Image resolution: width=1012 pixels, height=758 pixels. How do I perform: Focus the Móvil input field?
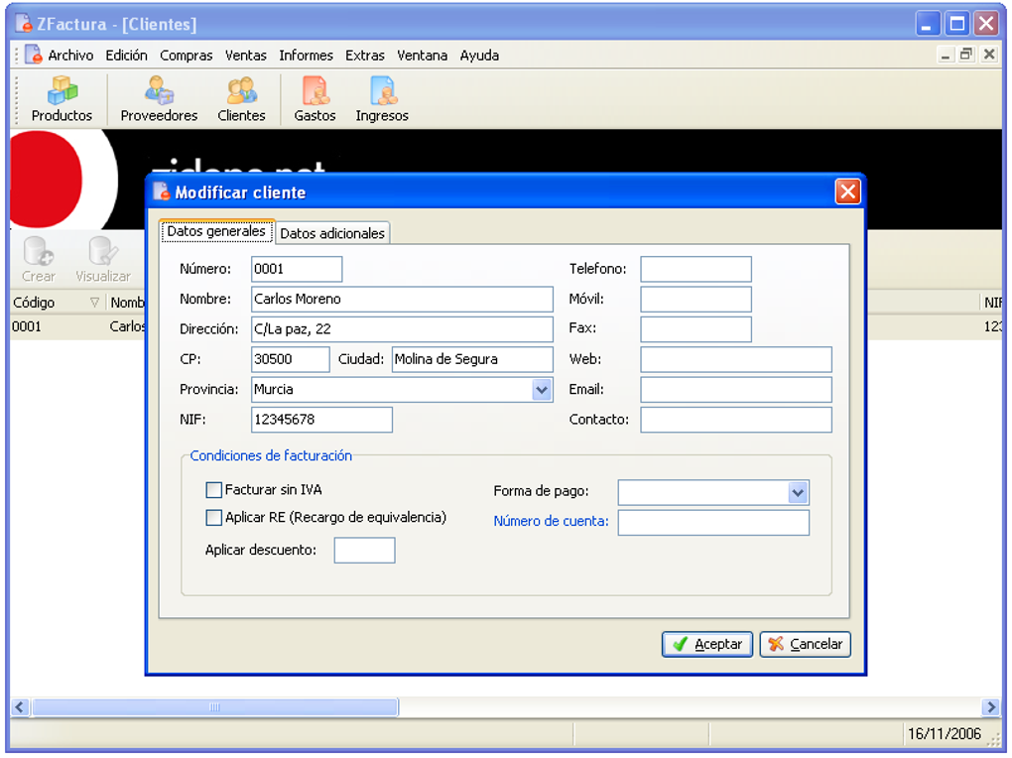[x=696, y=299]
